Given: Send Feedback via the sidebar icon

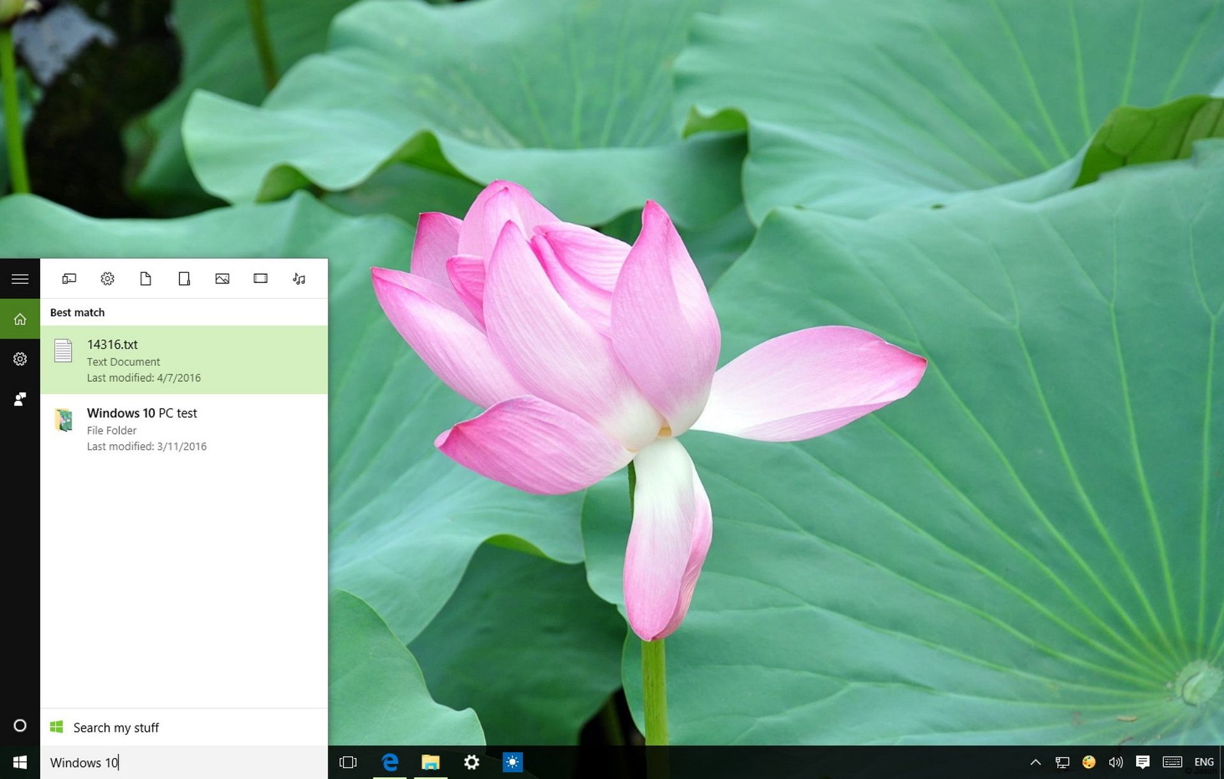Looking at the screenshot, I should click(x=19, y=399).
